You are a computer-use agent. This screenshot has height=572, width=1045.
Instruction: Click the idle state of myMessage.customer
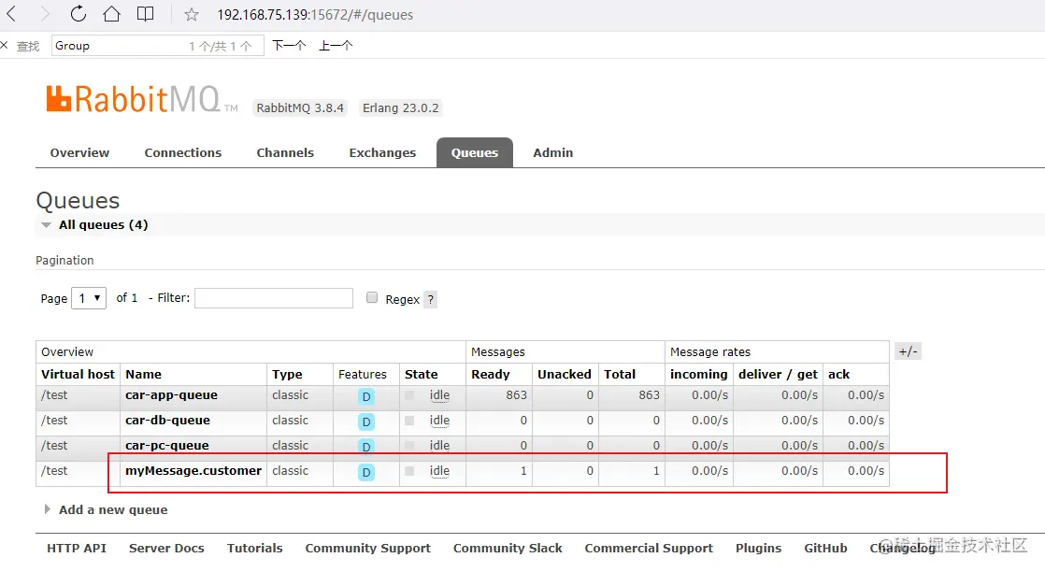click(439, 471)
